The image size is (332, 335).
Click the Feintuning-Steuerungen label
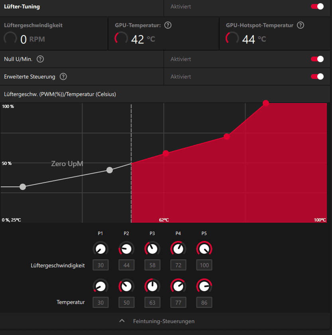(x=164, y=321)
